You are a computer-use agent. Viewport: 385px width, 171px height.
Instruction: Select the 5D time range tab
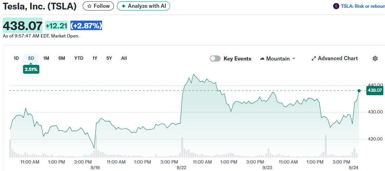(x=31, y=58)
